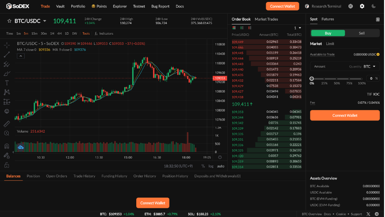This screenshot has width=385, height=217.
Task: Open the Bug Report link
Action: [x=160, y=6]
